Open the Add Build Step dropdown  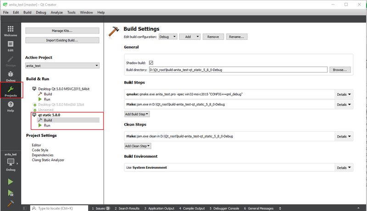[137, 114]
